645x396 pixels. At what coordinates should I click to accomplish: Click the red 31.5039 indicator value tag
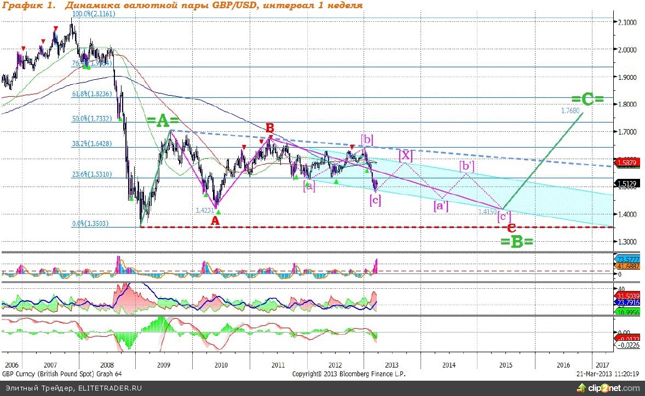coord(625,295)
